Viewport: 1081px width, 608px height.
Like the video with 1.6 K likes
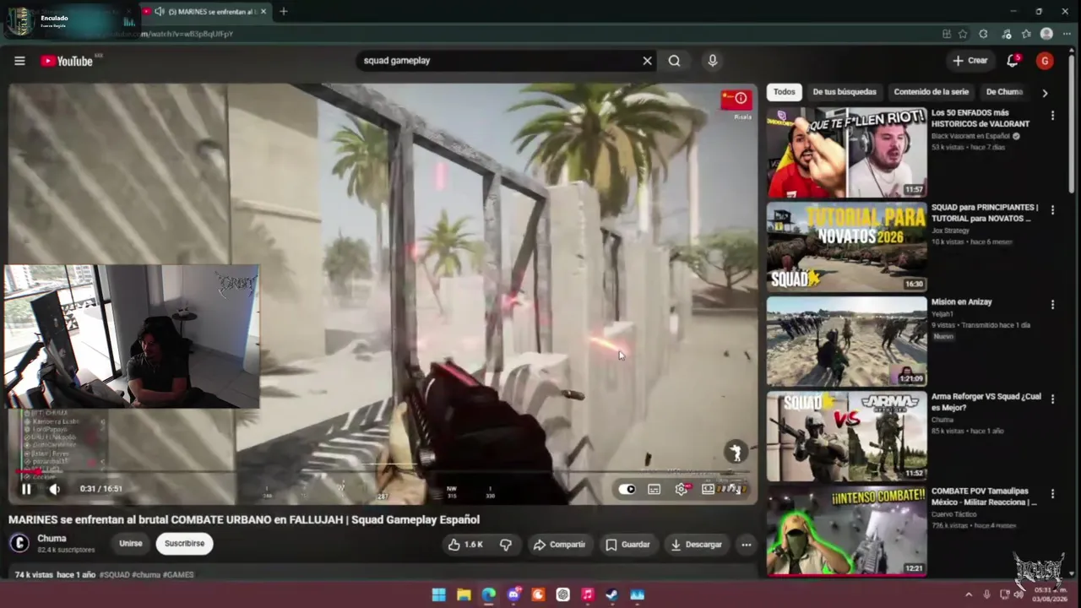[465, 545]
